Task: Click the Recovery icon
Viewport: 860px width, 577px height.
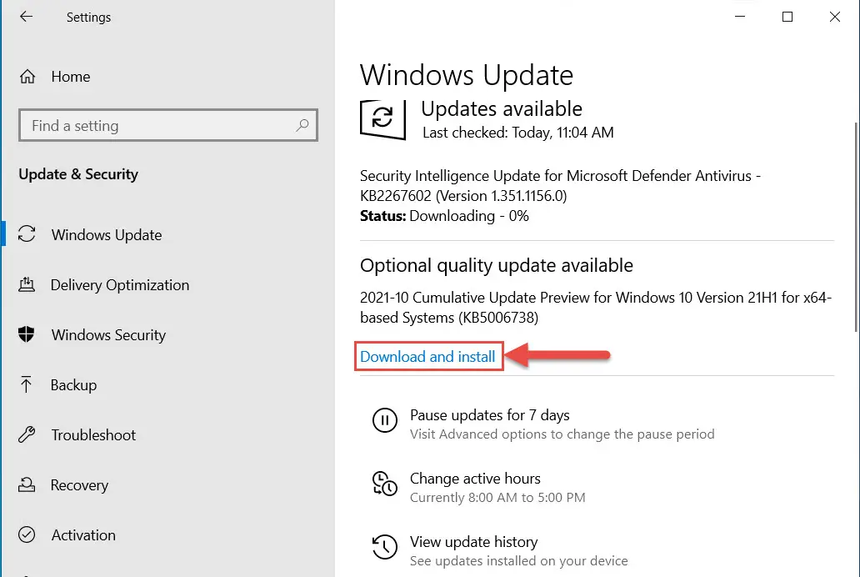Action: point(27,484)
